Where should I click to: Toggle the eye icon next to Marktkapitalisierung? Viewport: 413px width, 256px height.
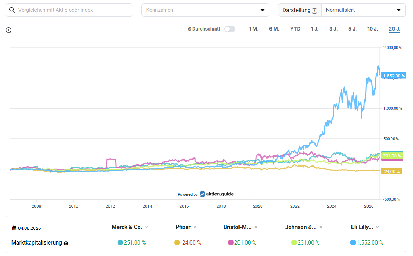click(x=66, y=244)
